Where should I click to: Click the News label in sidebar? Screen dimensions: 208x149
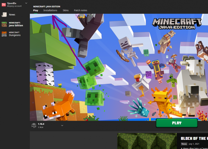(x=12, y=15)
